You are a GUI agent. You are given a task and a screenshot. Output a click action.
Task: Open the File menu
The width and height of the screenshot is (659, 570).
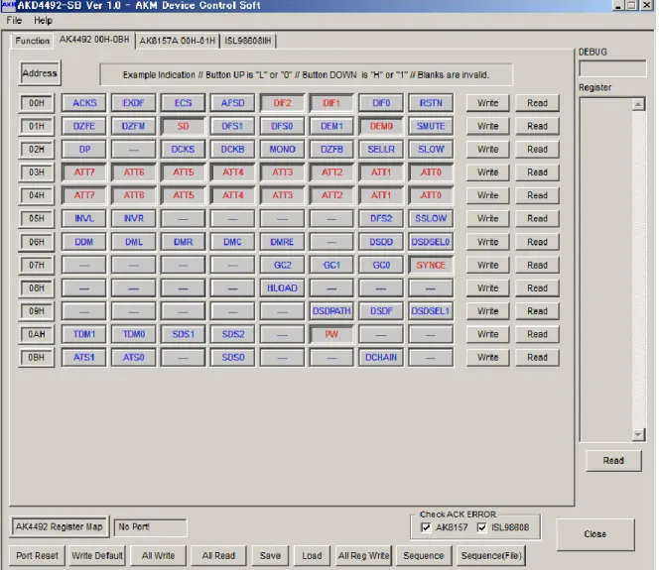pos(14,20)
